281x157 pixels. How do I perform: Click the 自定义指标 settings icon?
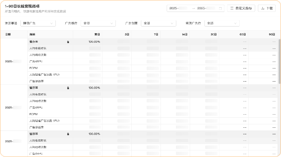(x=232, y=8)
